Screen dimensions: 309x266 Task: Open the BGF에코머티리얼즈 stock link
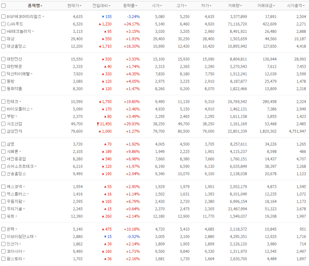[x=24, y=16]
